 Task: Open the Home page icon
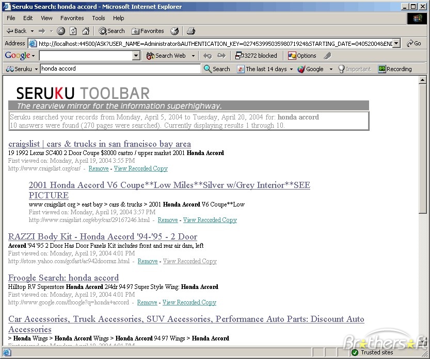point(86,31)
